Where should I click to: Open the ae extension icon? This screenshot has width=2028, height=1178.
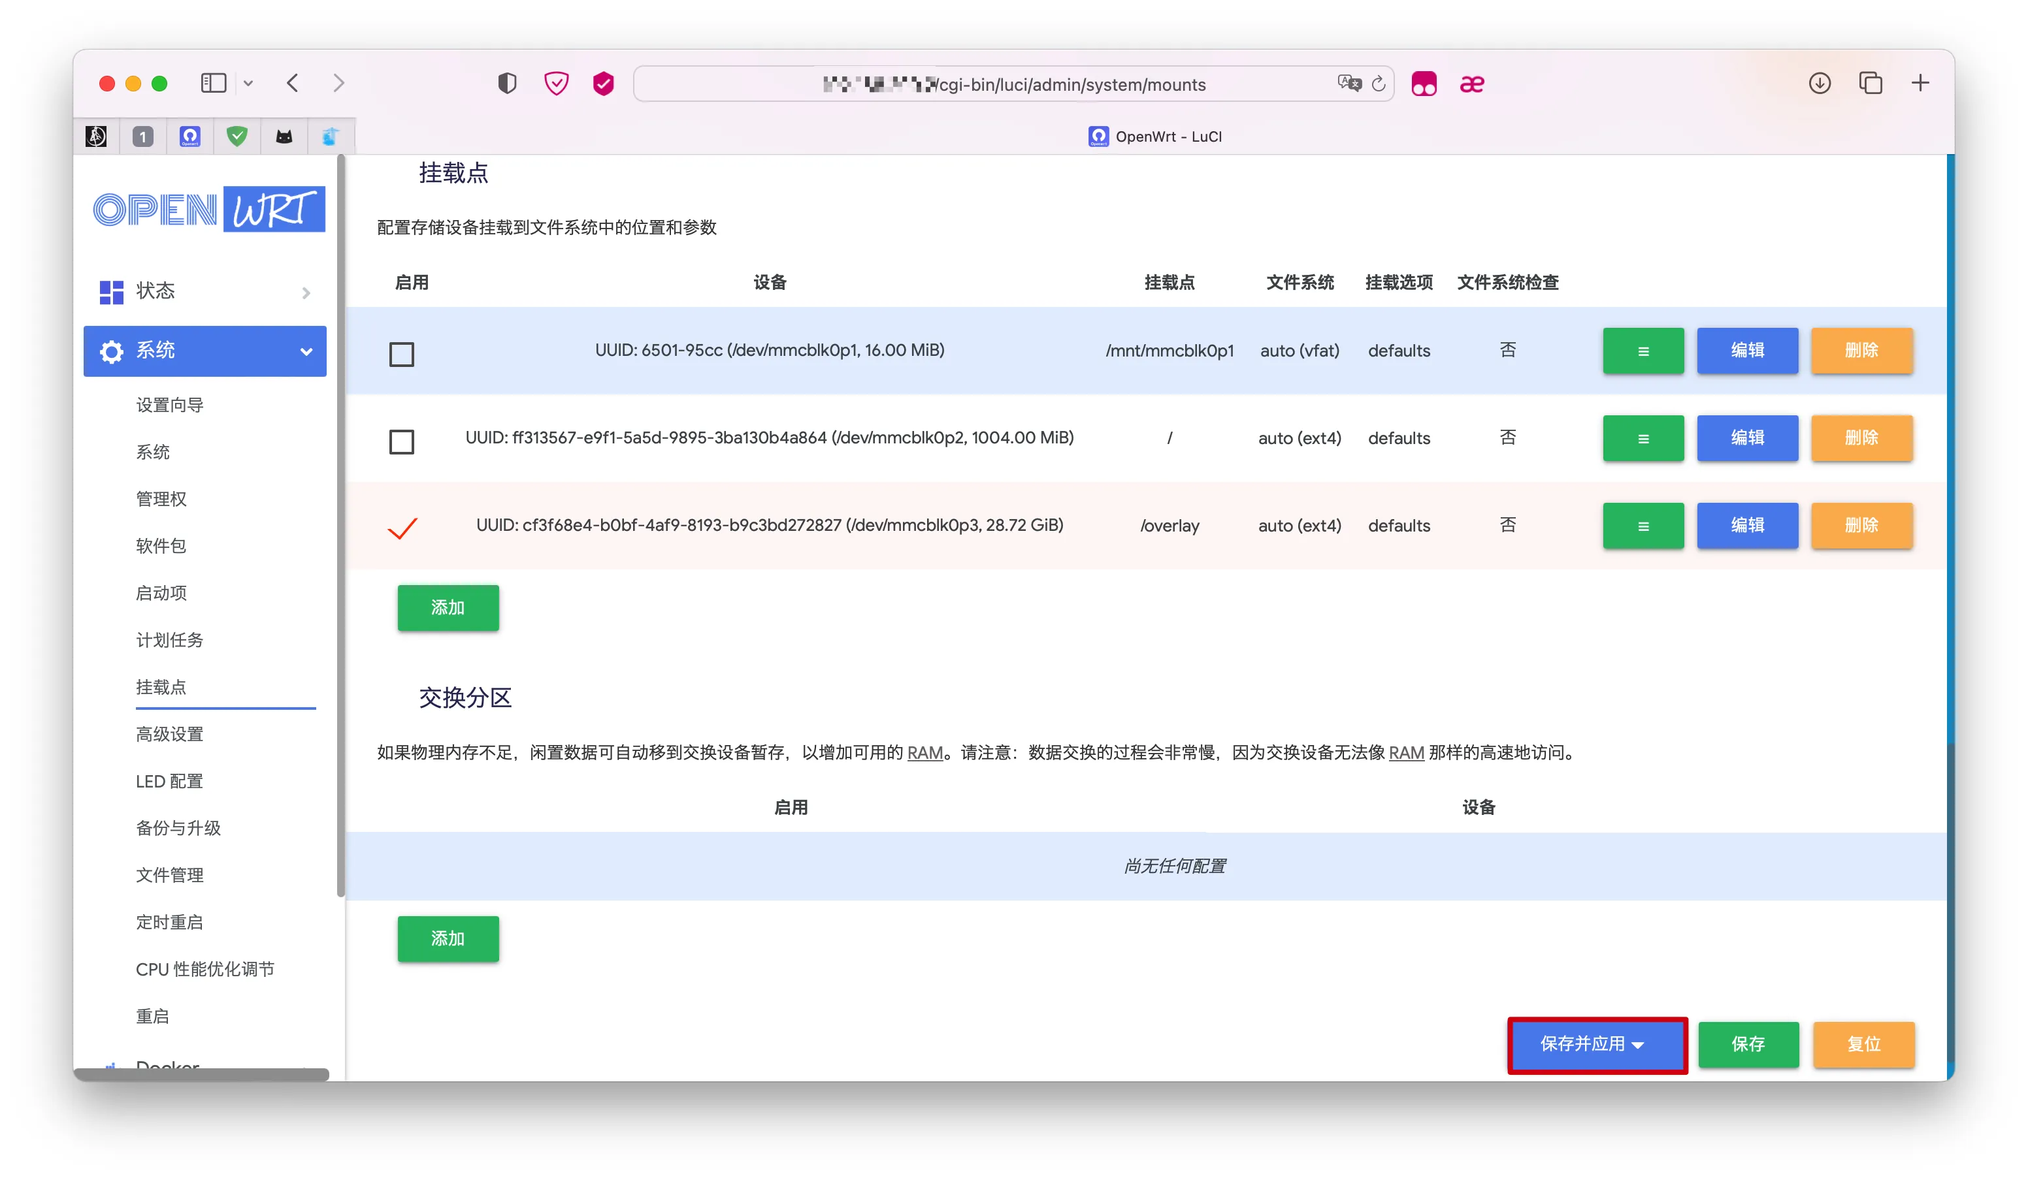point(1472,84)
